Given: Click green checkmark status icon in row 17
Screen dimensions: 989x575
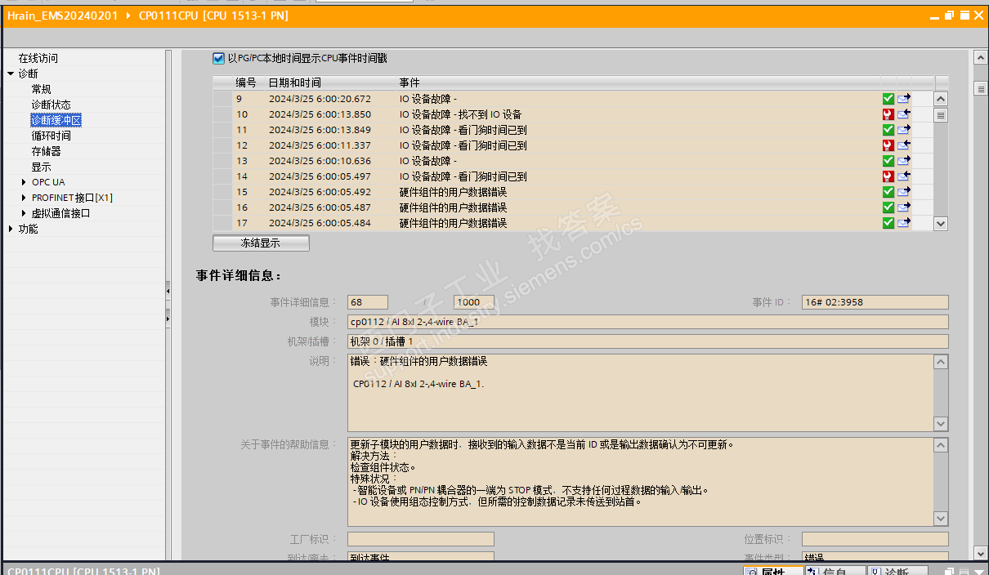Looking at the screenshot, I should point(888,223).
